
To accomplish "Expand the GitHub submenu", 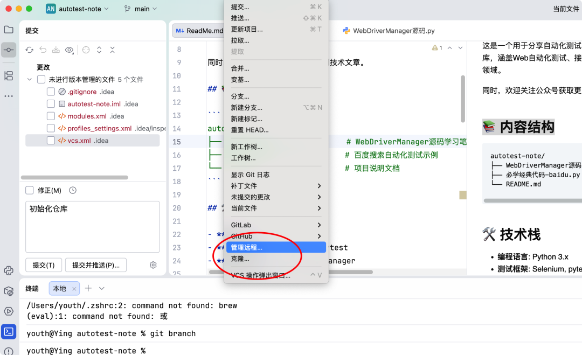I will pyautogui.click(x=276, y=236).
